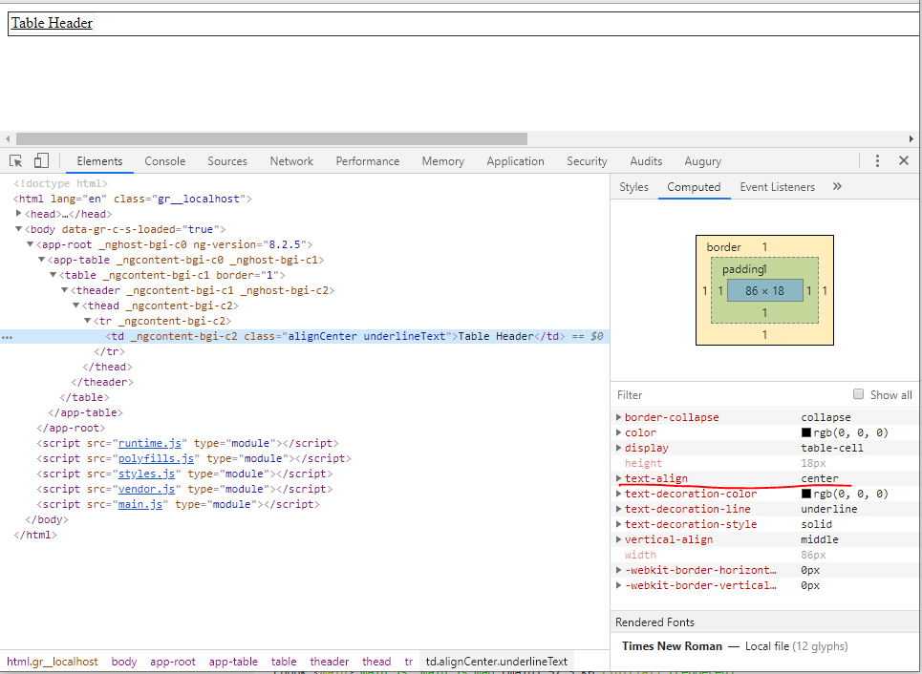
Task: Collapse the theader element node
Action: click(65, 289)
